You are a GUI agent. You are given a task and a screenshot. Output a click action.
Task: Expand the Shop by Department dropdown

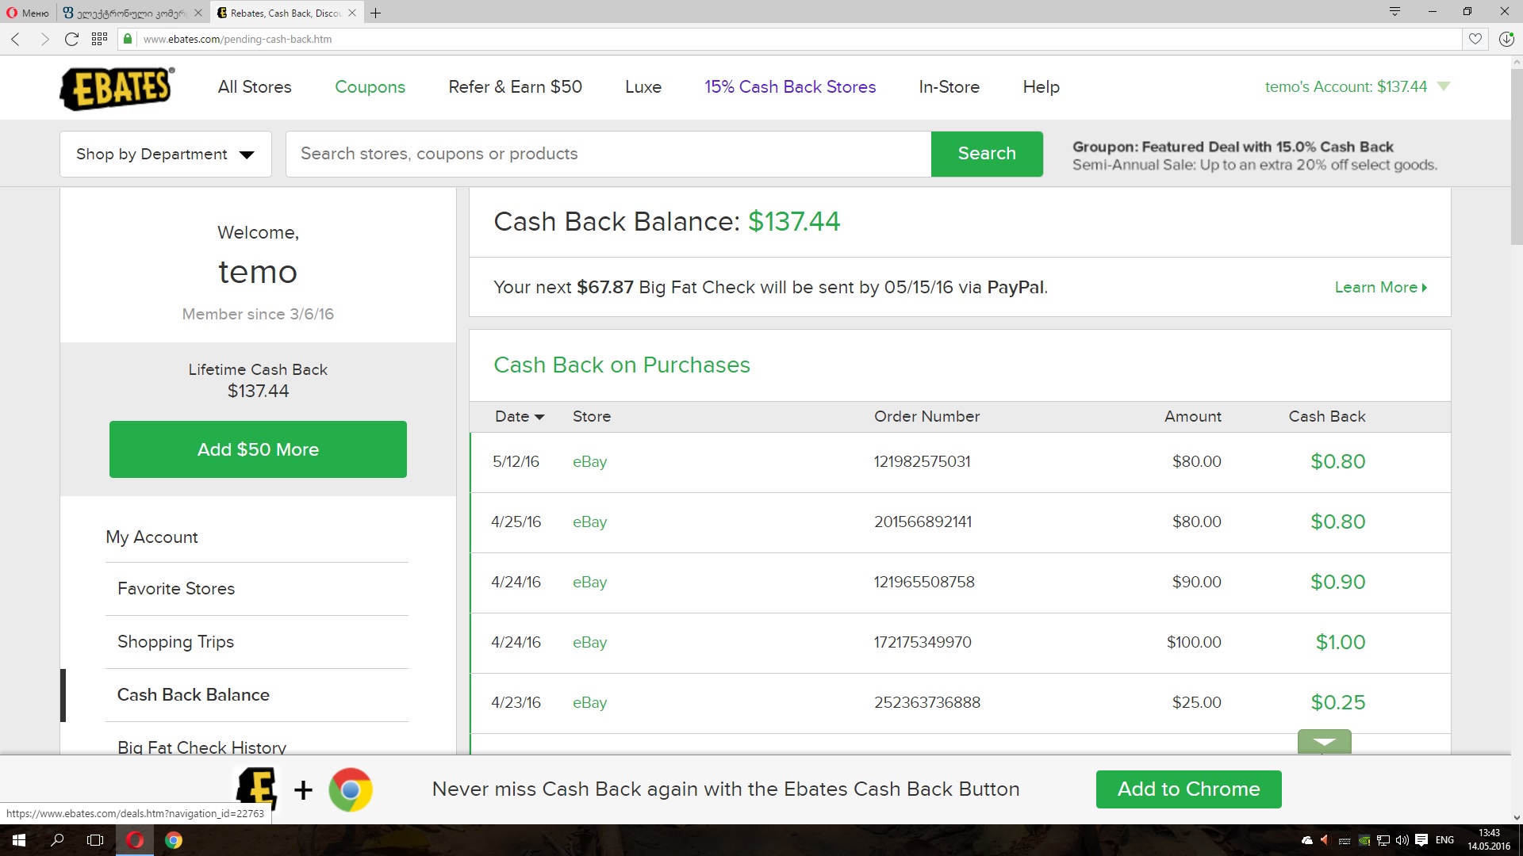click(x=165, y=154)
